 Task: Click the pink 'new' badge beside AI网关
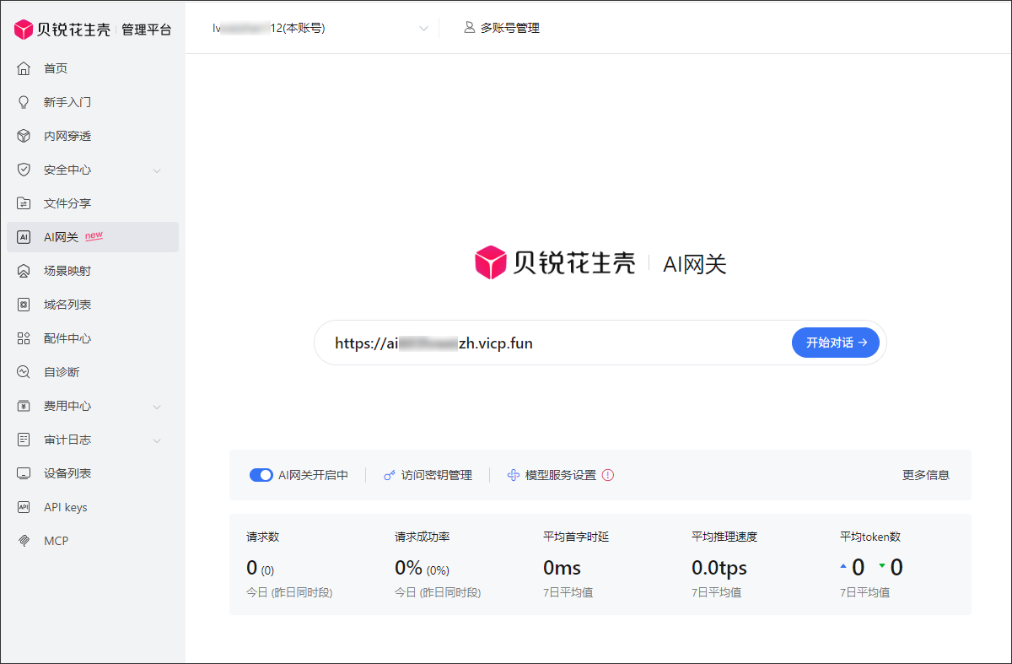click(94, 235)
